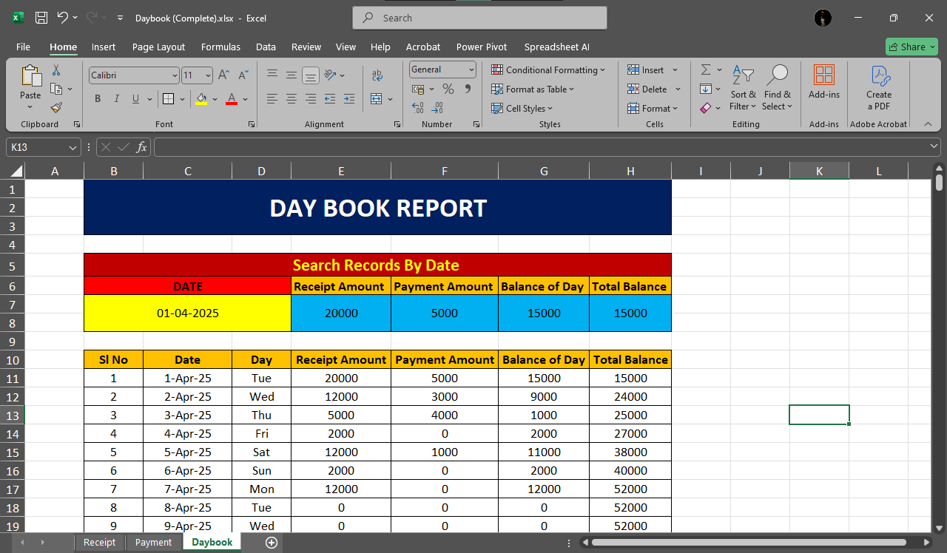Click the AutoSum sigma icon
The image size is (947, 553).
pyautogui.click(x=706, y=69)
